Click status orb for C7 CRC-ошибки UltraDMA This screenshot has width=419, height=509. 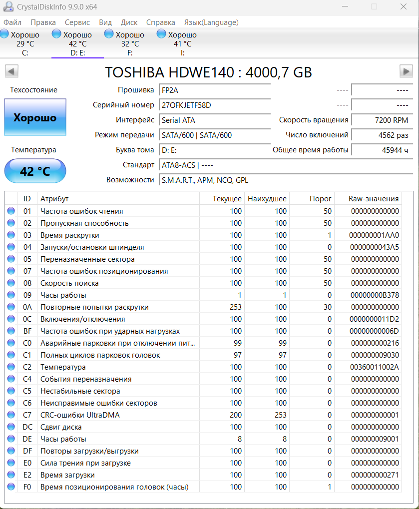pos(11,415)
